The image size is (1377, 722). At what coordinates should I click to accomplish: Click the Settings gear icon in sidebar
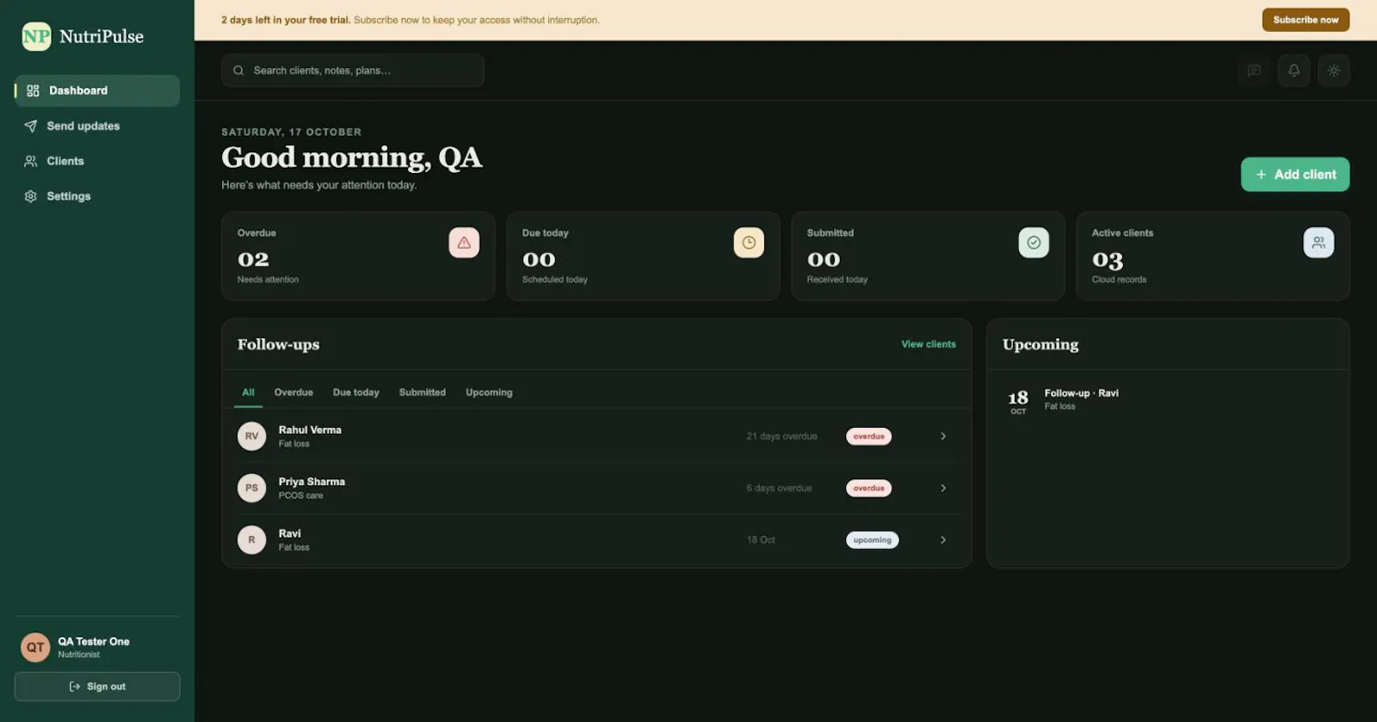[x=31, y=196]
